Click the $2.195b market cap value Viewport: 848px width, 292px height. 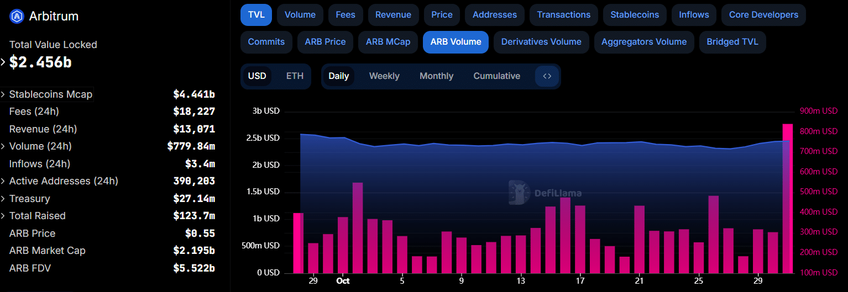tap(194, 251)
